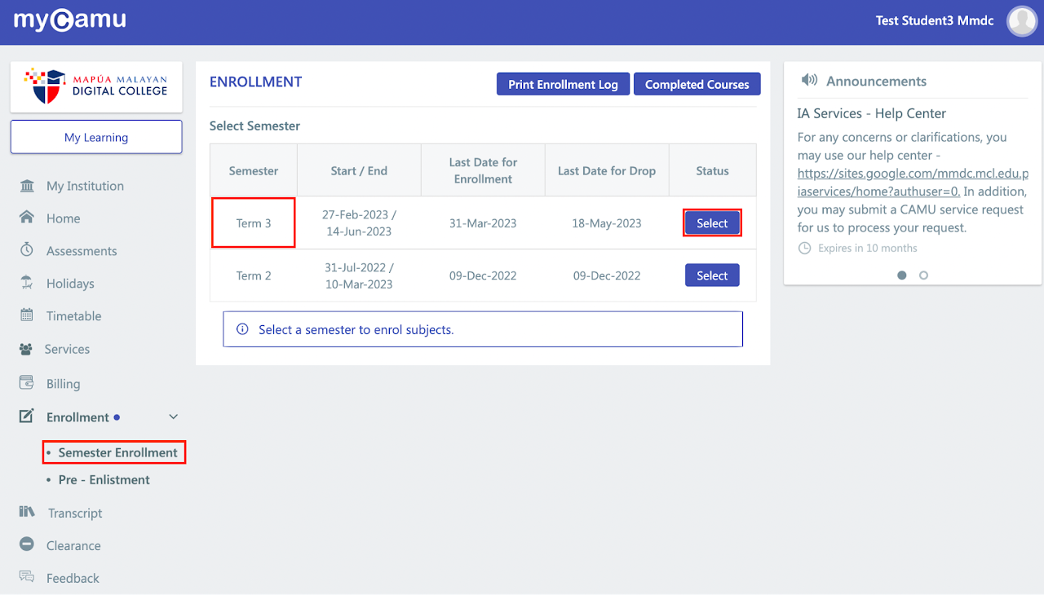Click the Start / End column header
1044x595 pixels.
tap(359, 170)
